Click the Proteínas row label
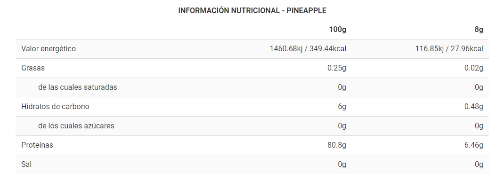 (x=37, y=145)
